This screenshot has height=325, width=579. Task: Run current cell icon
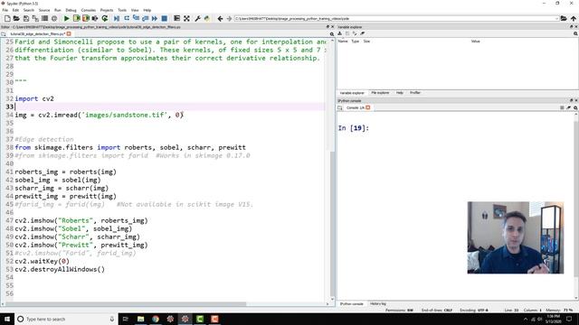[76, 18]
